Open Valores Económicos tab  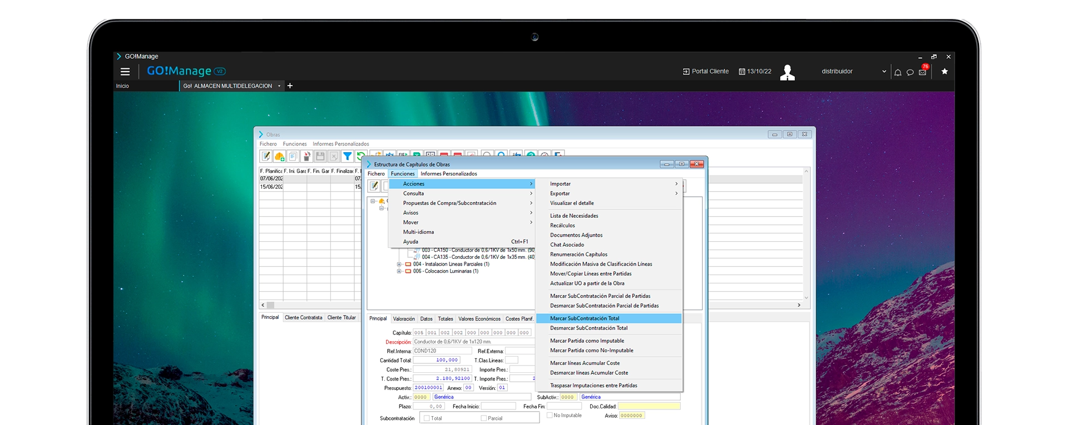(x=479, y=319)
